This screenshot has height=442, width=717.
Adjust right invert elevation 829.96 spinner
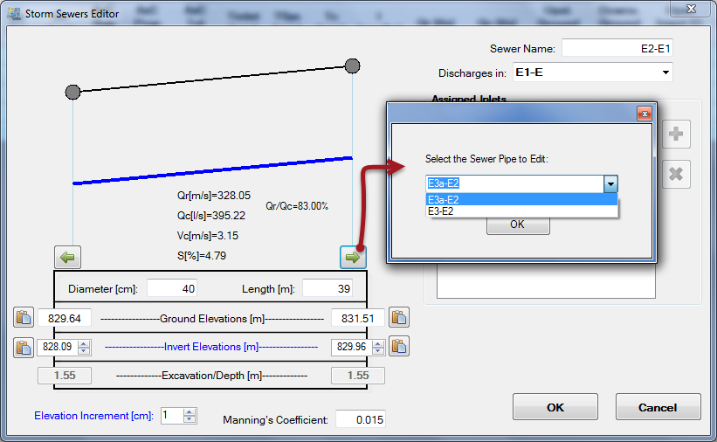377,347
